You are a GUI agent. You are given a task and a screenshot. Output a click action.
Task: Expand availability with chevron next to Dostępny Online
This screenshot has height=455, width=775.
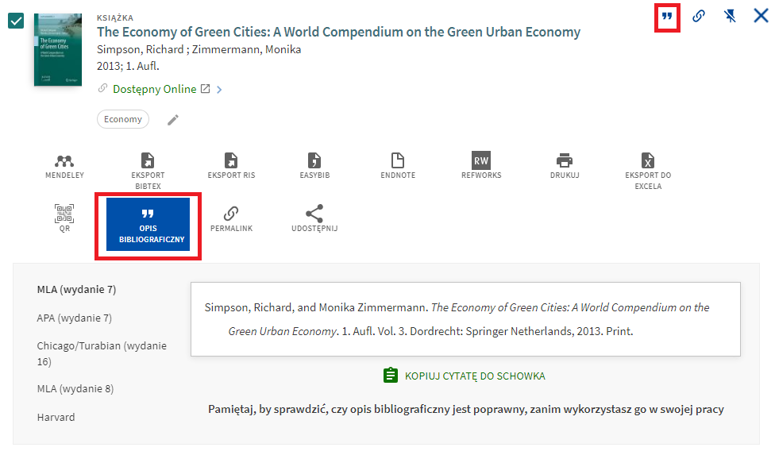(219, 90)
